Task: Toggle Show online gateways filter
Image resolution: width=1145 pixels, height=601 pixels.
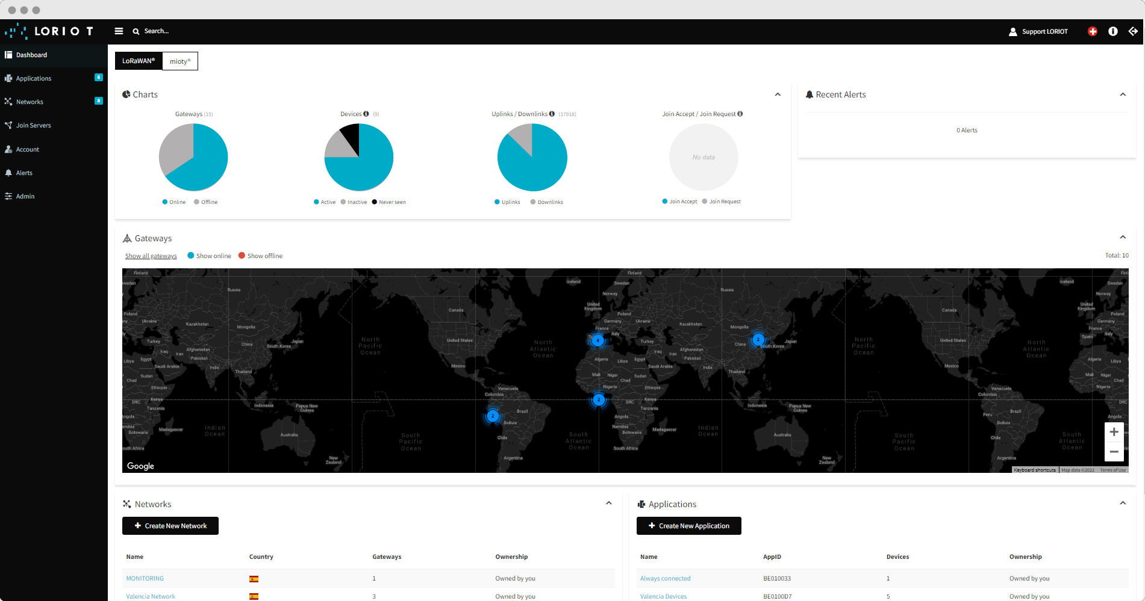Action: coord(209,256)
